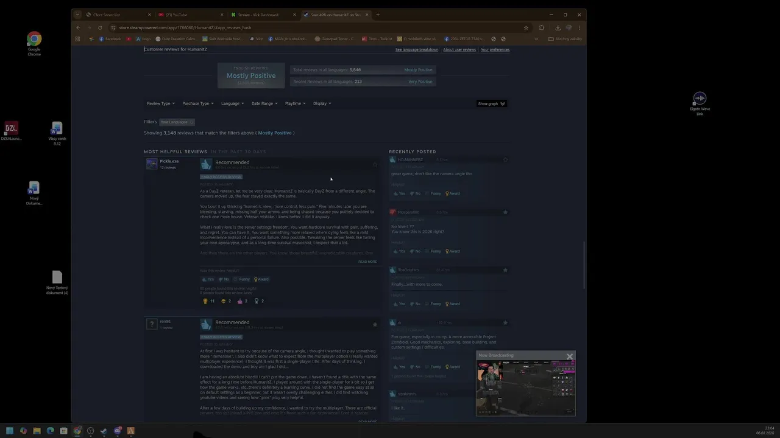Viewport: 780px width, 438px height.
Task: Click the page vertical scrollbar thumb
Action: click(584, 265)
